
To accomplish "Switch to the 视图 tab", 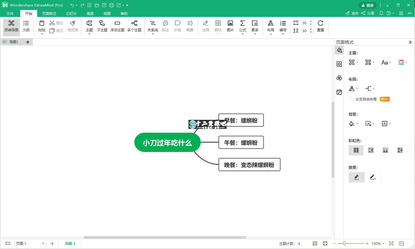I will [107, 13].
